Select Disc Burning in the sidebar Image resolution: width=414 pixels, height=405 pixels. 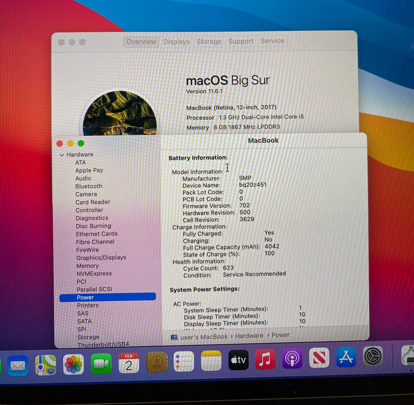pyautogui.click(x=93, y=226)
